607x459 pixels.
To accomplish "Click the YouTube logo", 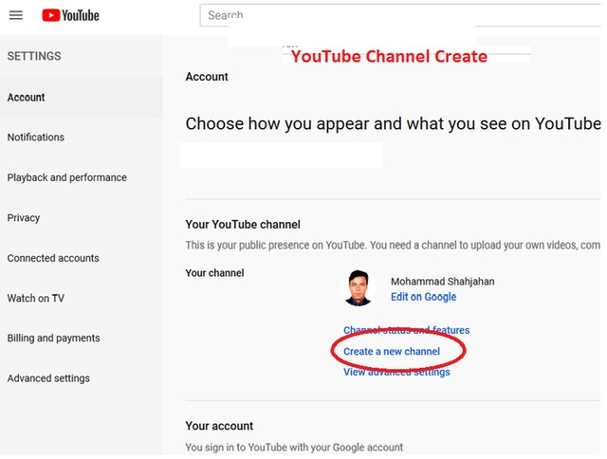I will 70,15.
